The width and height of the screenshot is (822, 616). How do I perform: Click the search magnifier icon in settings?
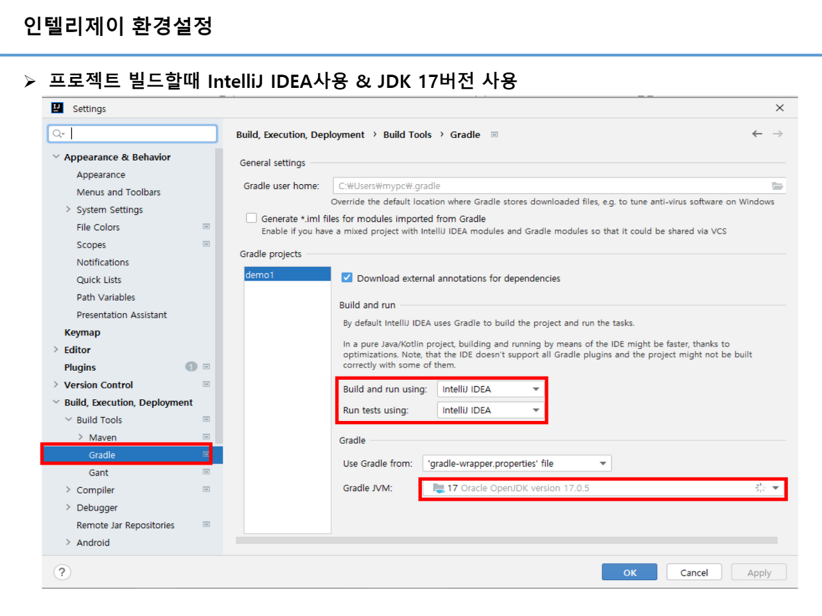58,133
